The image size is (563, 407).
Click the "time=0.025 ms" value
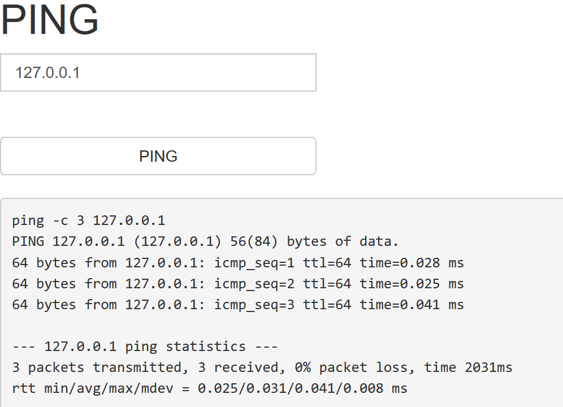click(412, 284)
